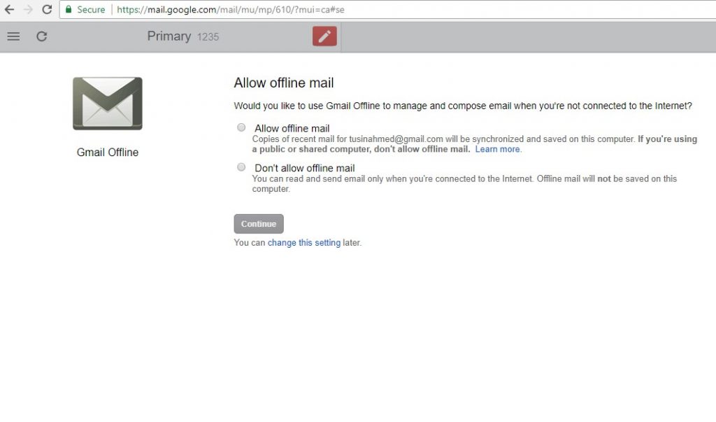
Task: Select the 'Allow offline mail' radio button
Action: tap(241, 127)
